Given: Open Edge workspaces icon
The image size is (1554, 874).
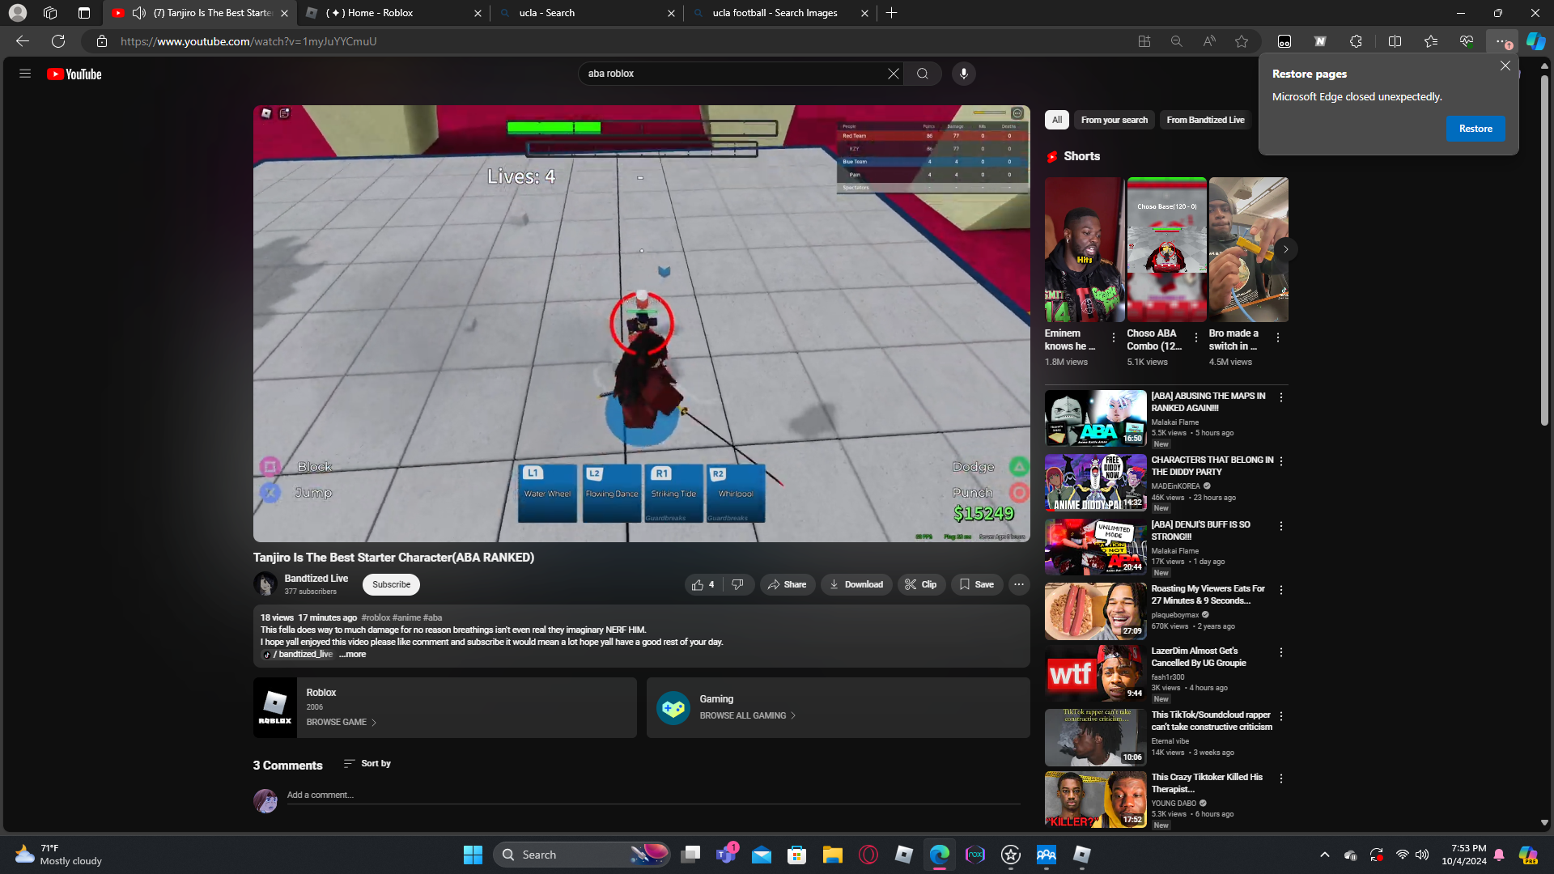Looking at the screenshot, I should point(50,13).
